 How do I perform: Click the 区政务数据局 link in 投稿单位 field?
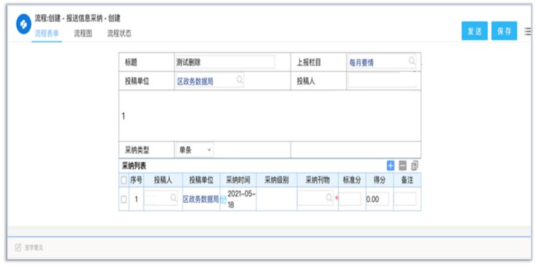coord(195,82)
